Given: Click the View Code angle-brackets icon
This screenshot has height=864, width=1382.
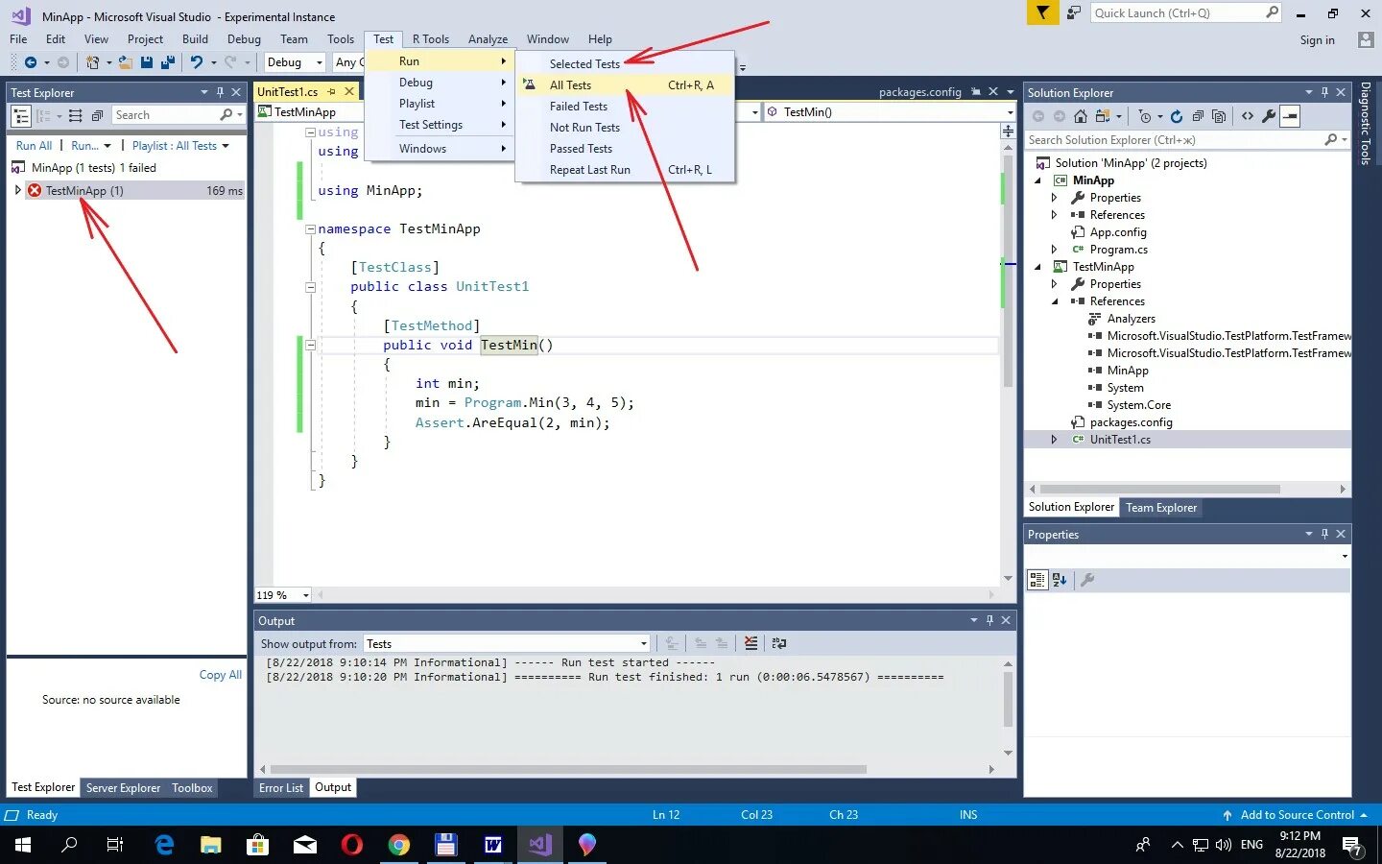Looking at the screenshot, I should [x=1248, y=116].
